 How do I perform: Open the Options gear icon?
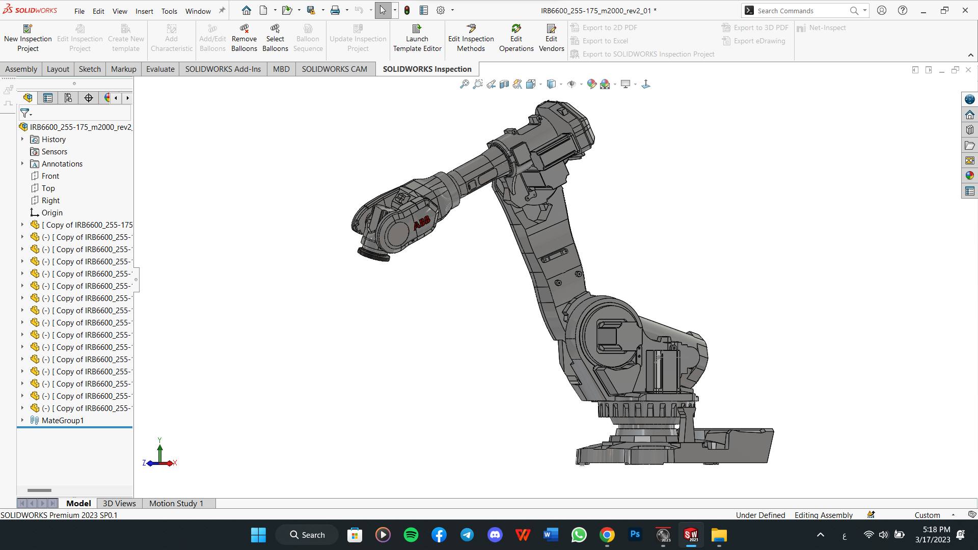pos(441,10)
